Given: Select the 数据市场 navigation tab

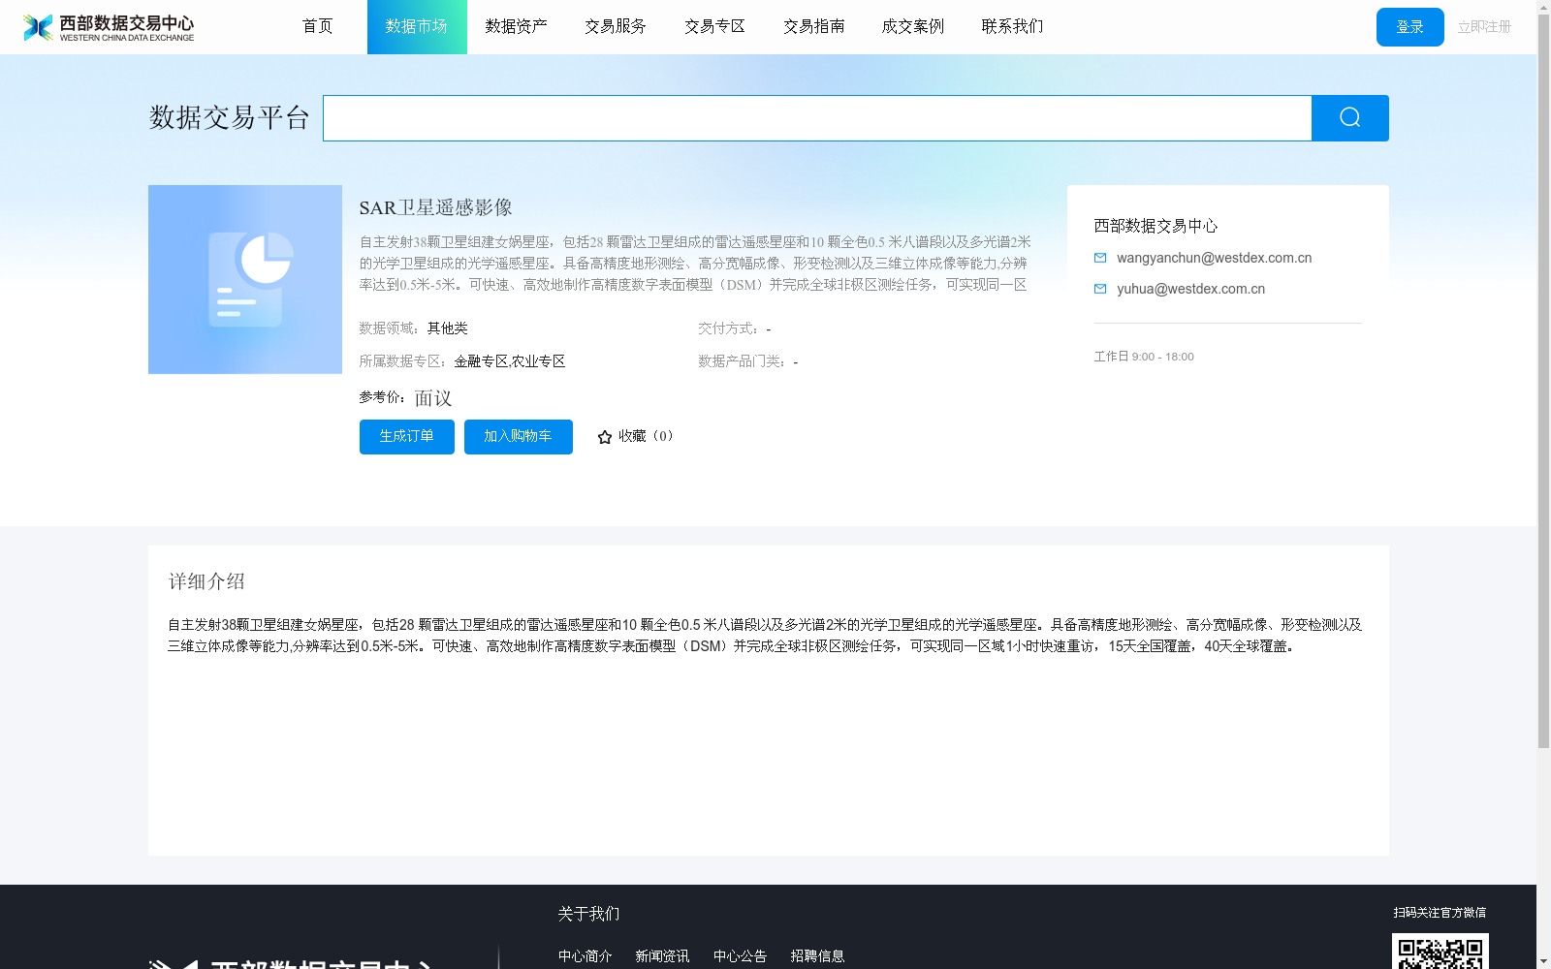Looking at the screenshot, I should point(417,26).
